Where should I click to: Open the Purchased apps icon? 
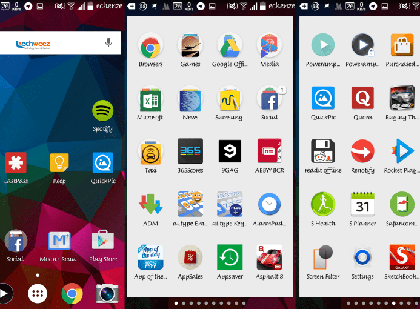tap(402, 45)
